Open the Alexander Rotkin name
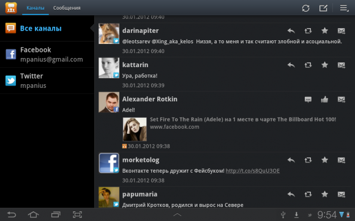The image size is (355, 221). 150,99
